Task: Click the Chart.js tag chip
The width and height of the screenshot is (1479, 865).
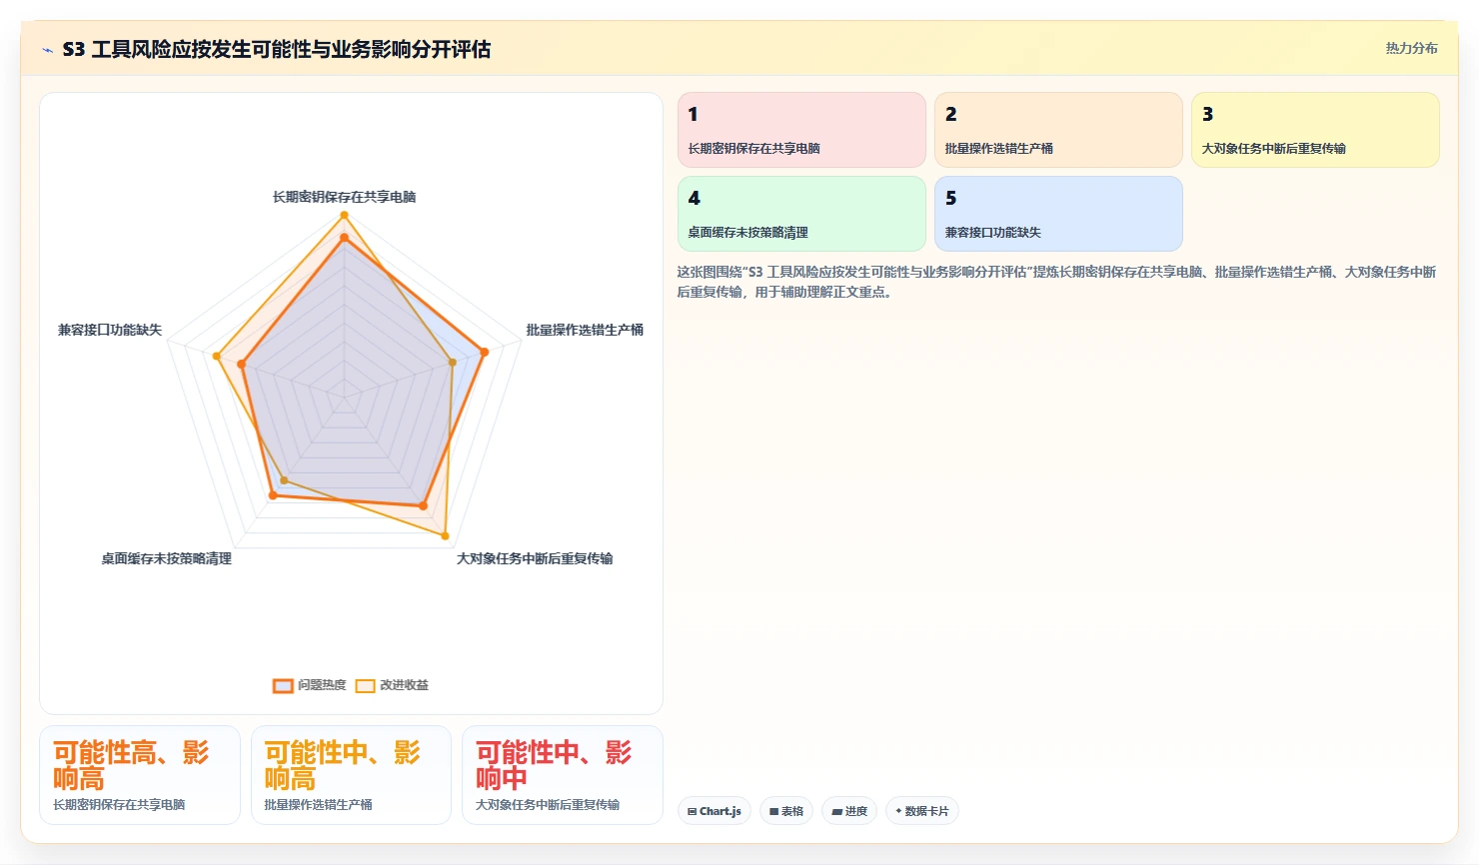Action: [x=715, y=811]
